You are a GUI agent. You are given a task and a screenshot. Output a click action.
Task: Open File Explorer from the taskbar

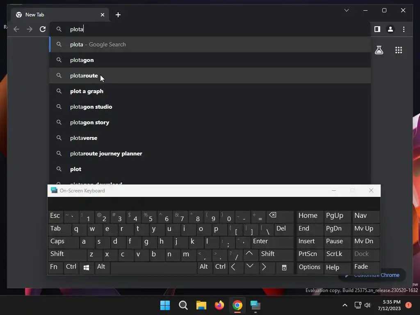201,305
